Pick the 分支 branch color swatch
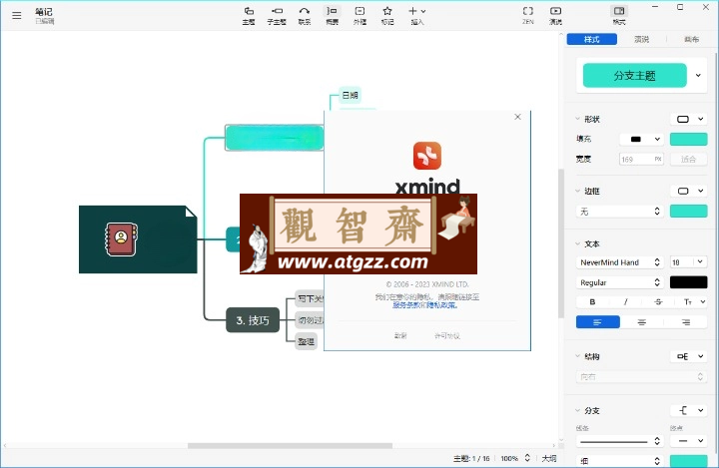Viewport: 719px width, 468px height. click(x=688, y=461)
